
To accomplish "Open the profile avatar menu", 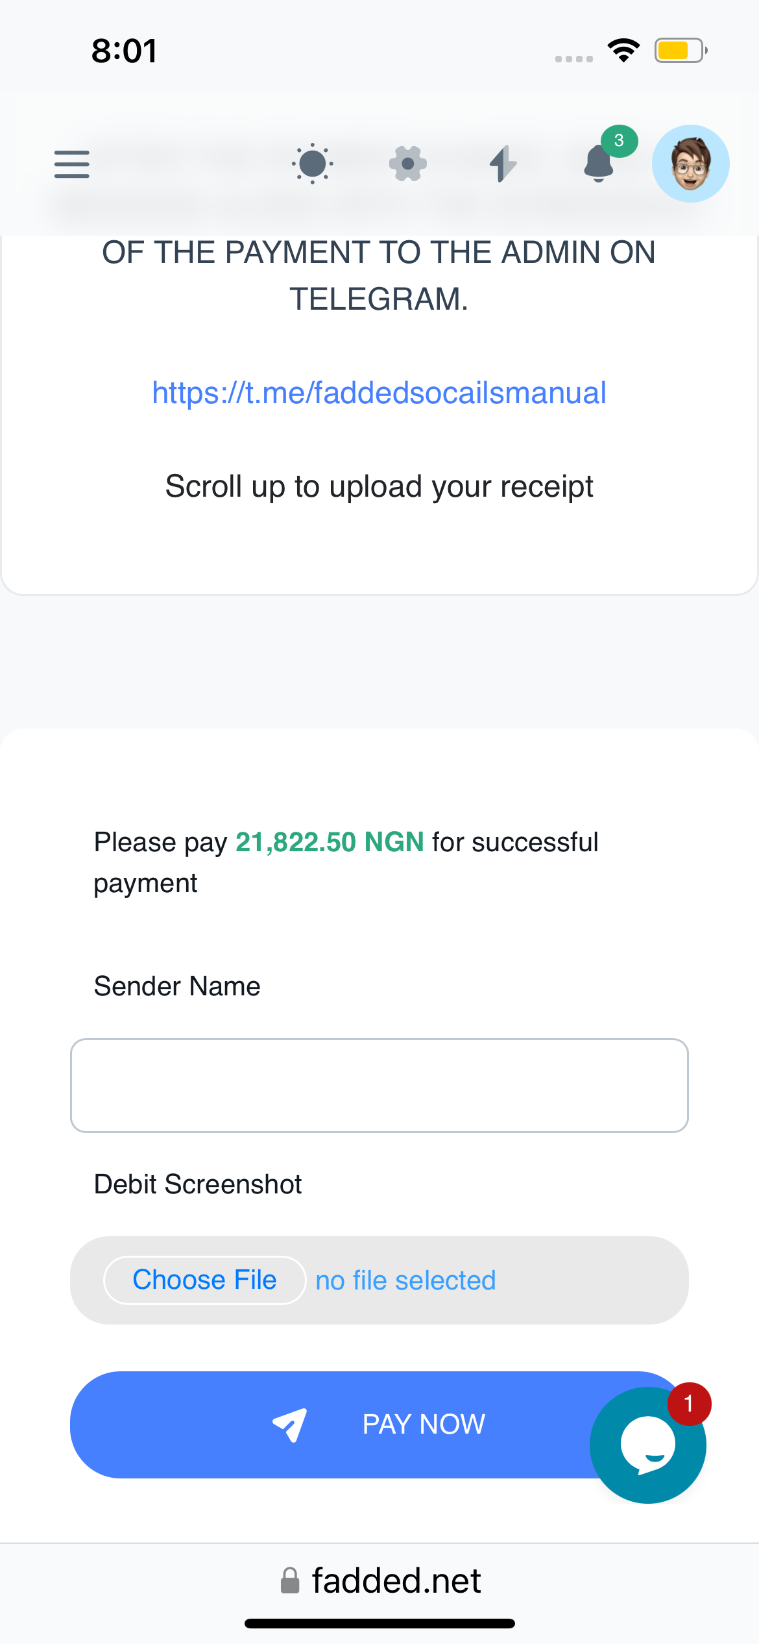I will 690,164.
